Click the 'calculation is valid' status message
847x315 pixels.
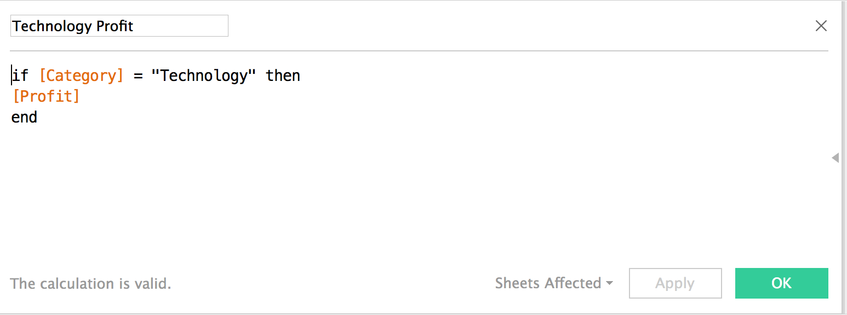click(90, 283)
